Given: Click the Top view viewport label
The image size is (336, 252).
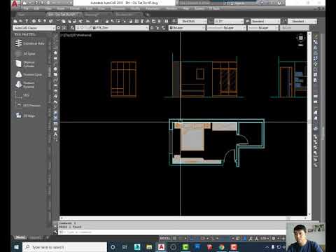Looking at the screenshot, I should coord(69,35).
